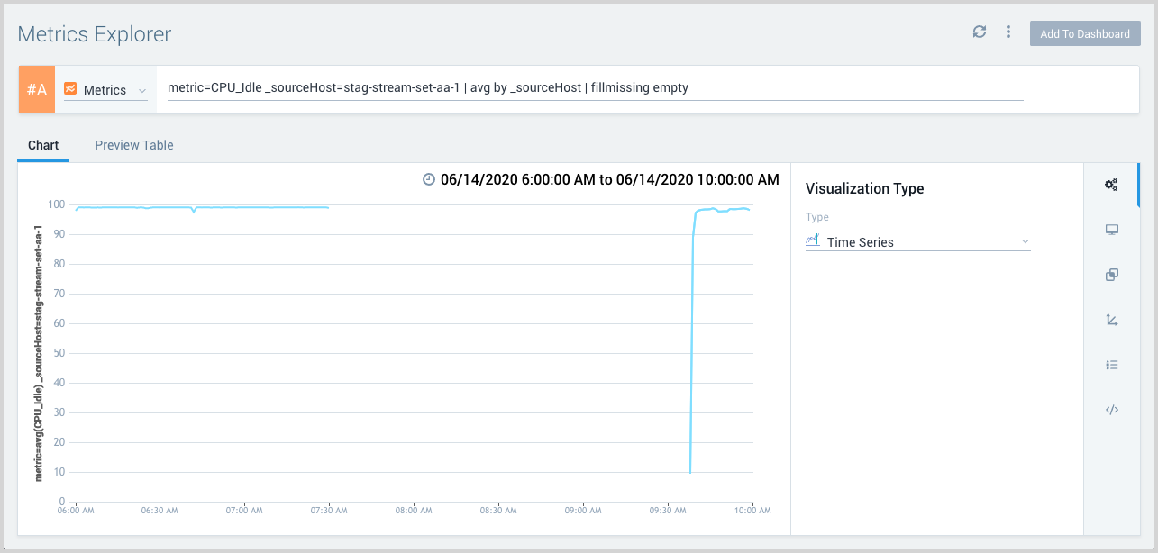Open the monitor display settings panel
This screenshot has width=1158, height=553.
coord(1111,230)
